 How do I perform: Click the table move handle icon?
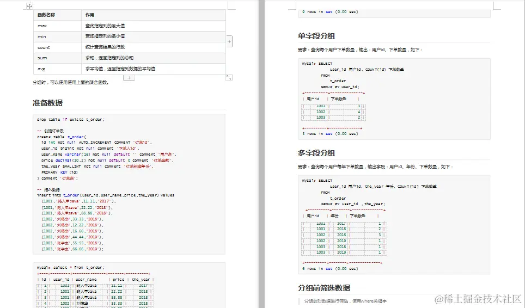29,5
